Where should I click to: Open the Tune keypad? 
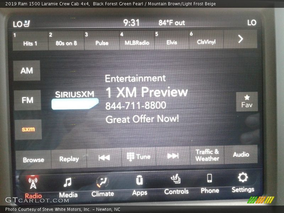tap(138, 157)
